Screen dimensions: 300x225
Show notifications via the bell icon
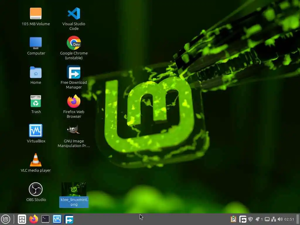[258, 219]
